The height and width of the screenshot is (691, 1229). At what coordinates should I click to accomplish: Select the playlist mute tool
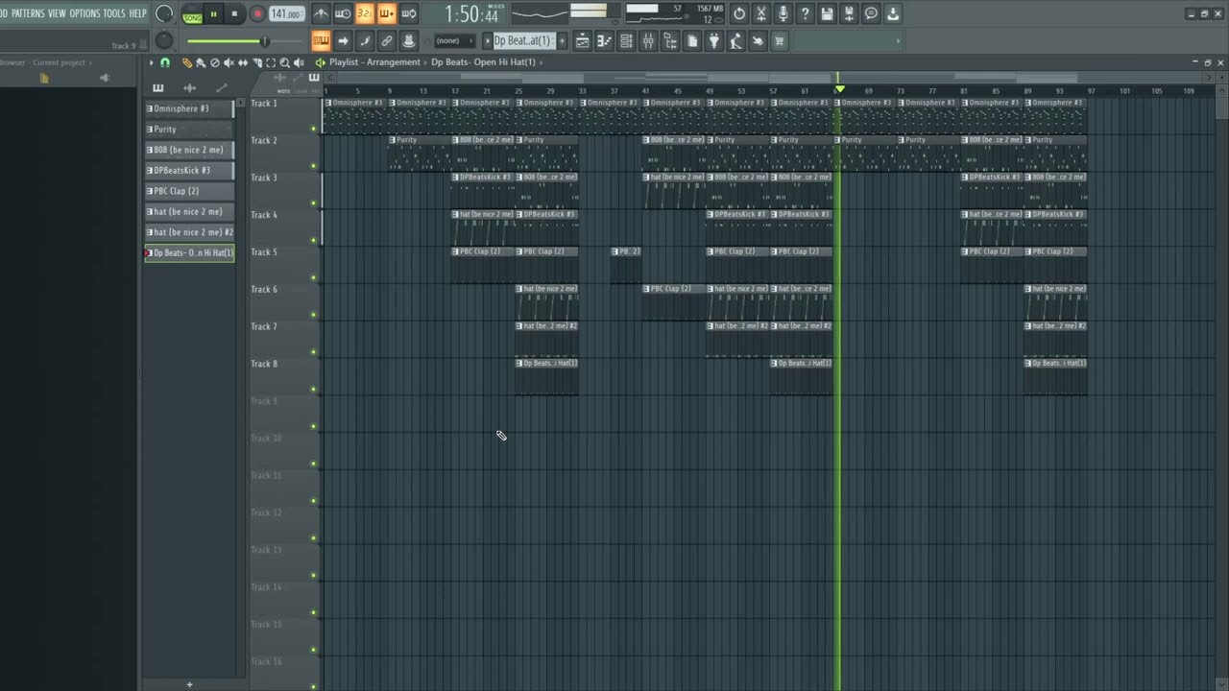[229, 62]
